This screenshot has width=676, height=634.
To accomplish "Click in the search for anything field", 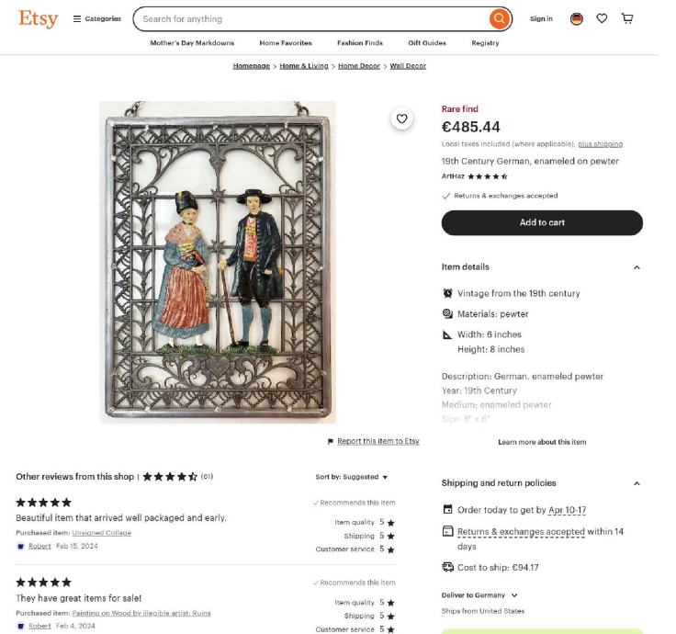I will [312, 18].
